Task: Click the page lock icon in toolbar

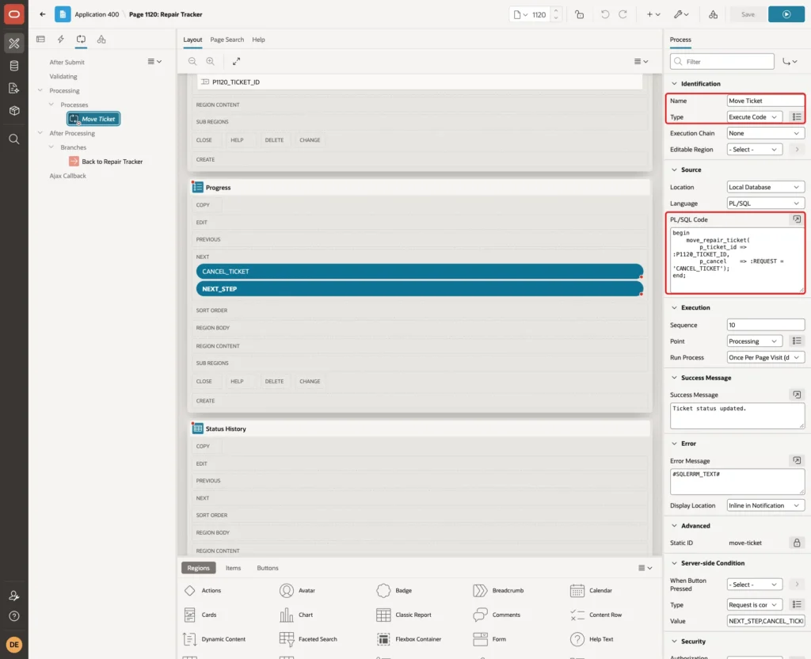Action: 579,14
